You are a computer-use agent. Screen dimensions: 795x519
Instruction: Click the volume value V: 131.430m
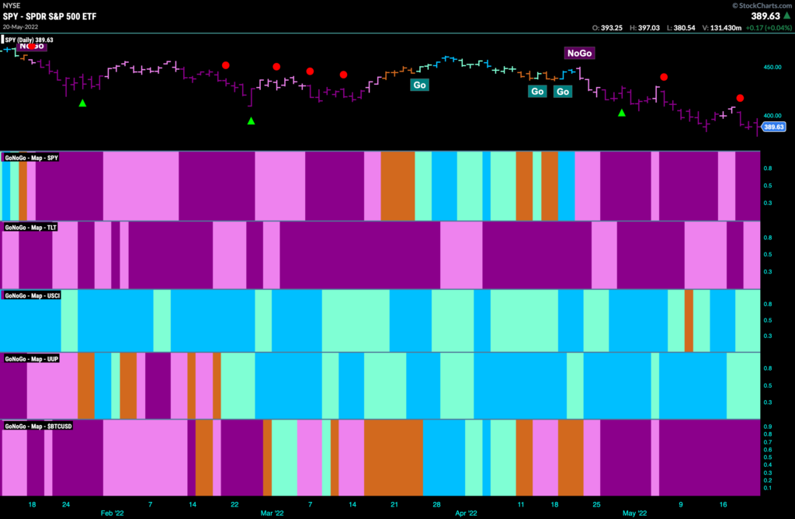[x=721, y=28]
